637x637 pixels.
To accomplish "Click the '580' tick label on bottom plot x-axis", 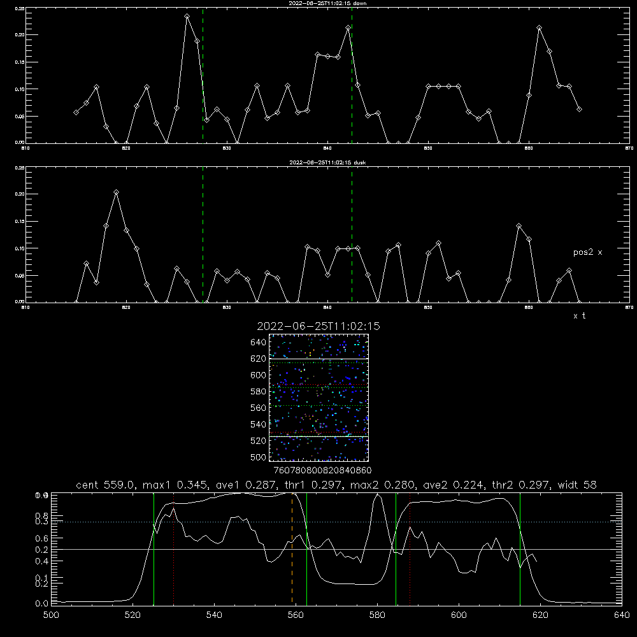I will (x=377, y=615).
